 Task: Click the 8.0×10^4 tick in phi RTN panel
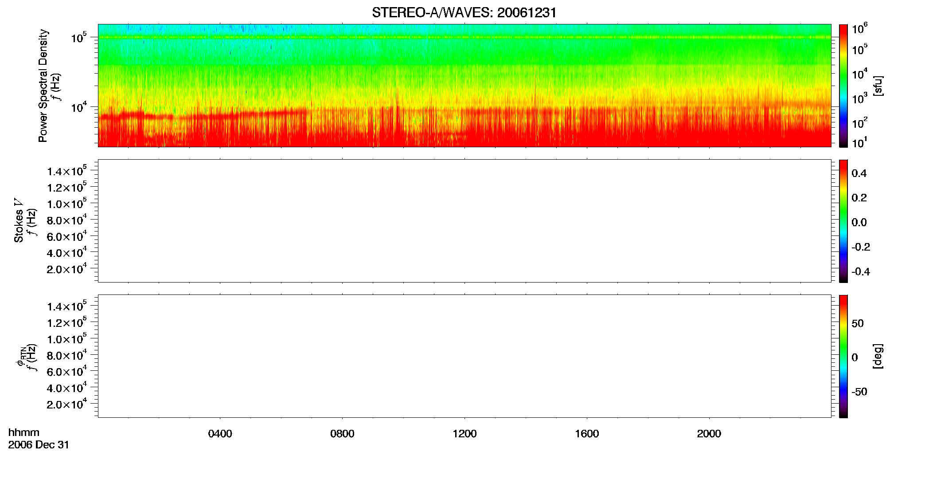coord(67,354)
